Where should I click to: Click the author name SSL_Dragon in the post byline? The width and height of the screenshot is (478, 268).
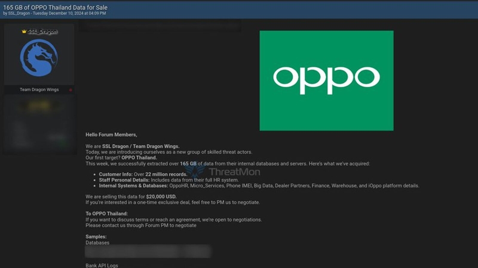[x=19, y=13]
